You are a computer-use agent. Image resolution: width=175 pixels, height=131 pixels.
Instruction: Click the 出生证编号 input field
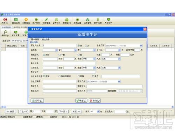click(x=59, y=81)
